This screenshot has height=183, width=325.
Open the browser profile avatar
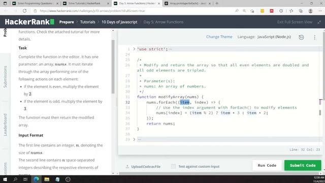310,11
